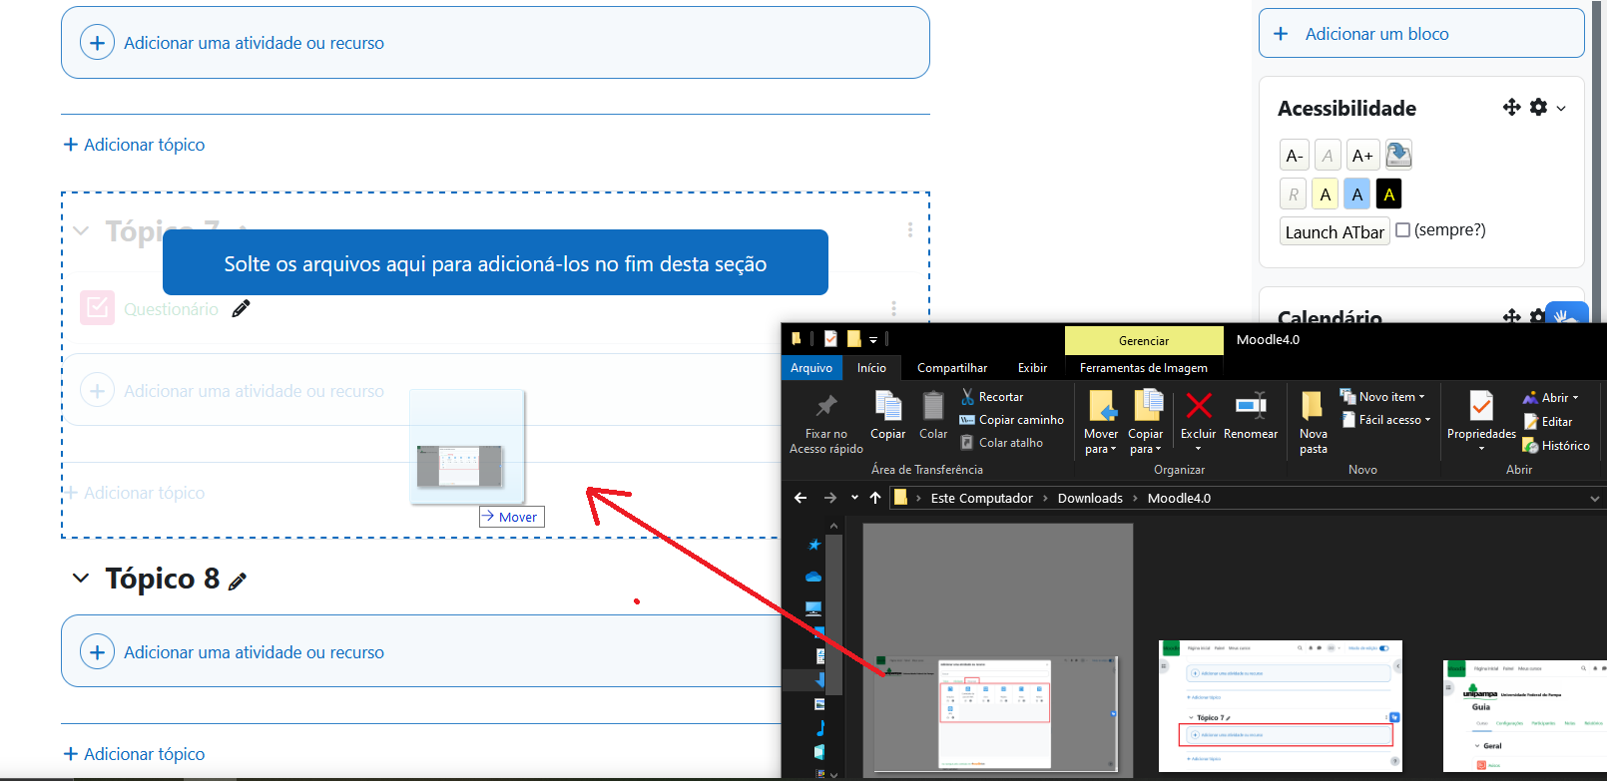Click Fixar no Acesso rápido pin
Image resolution: width=1607 pixels, height=784 pixels.
coord(826,407)
